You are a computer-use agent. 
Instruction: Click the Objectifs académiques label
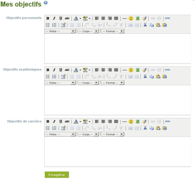tap(22, 69)
